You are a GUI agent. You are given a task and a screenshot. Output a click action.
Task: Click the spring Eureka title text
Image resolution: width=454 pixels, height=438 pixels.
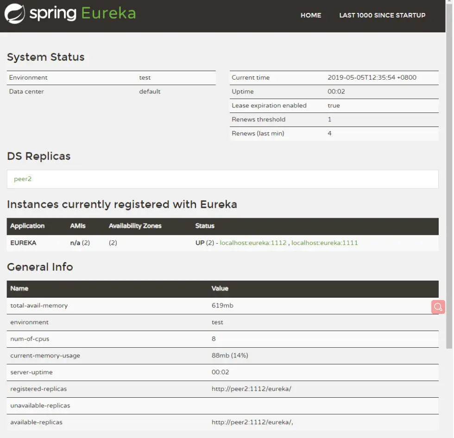pyautogui.click(x=82, y=13)
